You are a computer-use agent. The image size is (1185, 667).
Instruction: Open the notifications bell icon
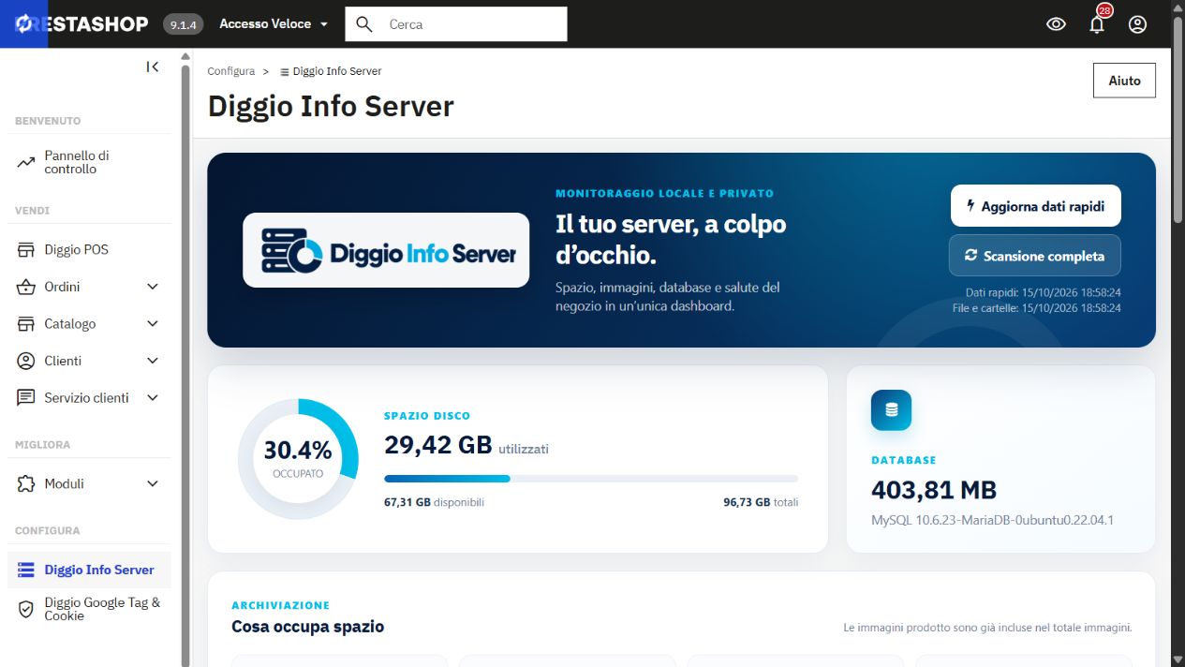point(1097,24)
